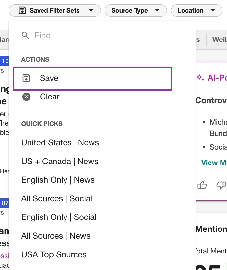This screenshot has width=227, height=270.
Task: Open the Saved Filter Sets dropdown arrow
Action: tap(91, 10)
